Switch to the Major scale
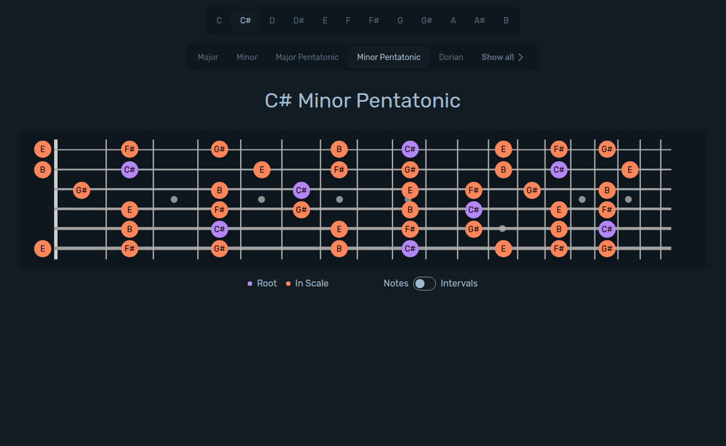This screenshot has height=446, width=726. (208, 57)
